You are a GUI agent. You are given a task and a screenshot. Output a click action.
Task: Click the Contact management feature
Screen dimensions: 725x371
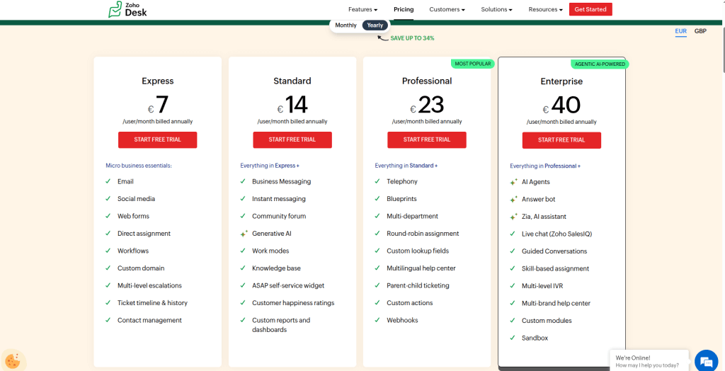pyautogui.click(x=149, y=320)
